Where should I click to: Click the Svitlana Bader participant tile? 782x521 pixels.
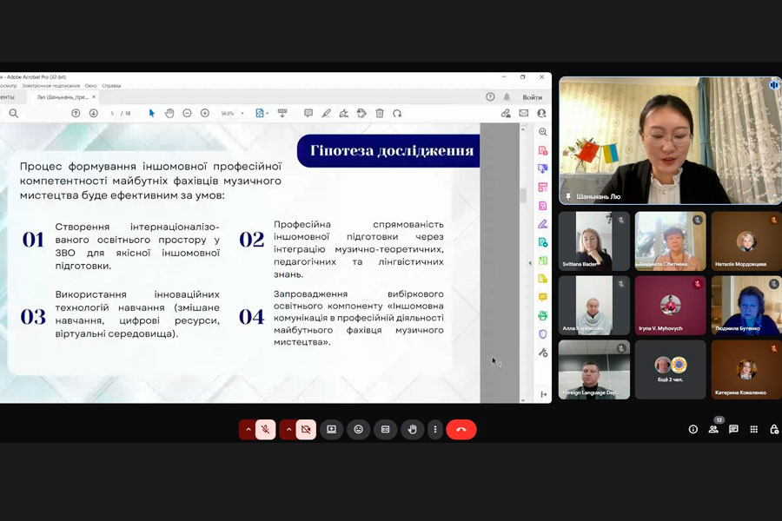[593, 241]
